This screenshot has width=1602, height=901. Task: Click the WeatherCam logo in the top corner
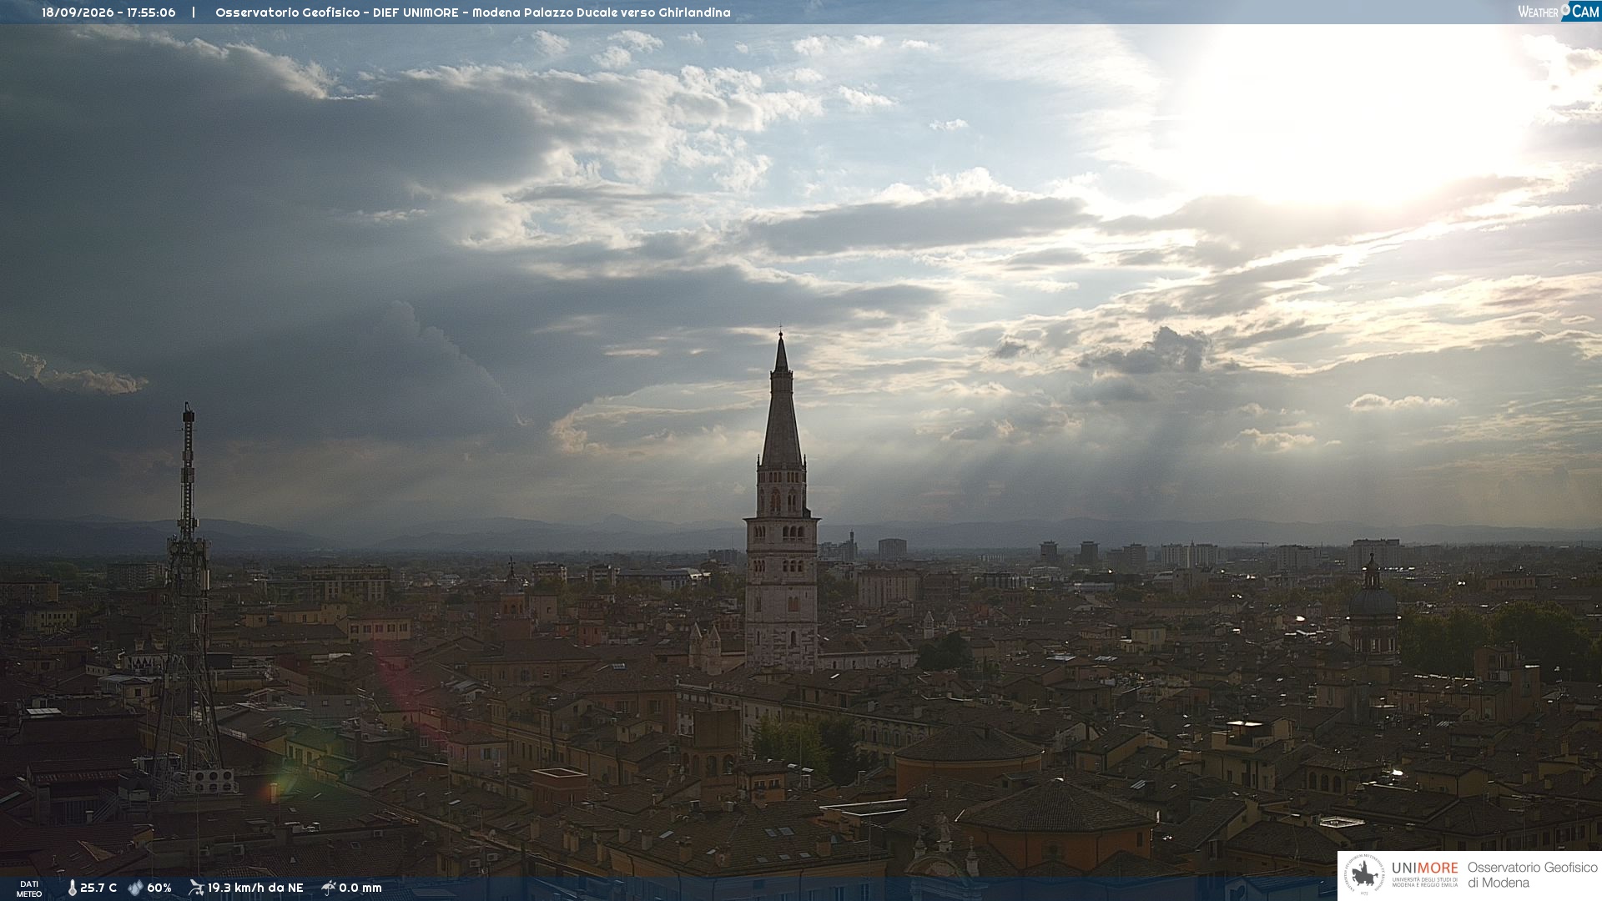tap(1558, 12)
